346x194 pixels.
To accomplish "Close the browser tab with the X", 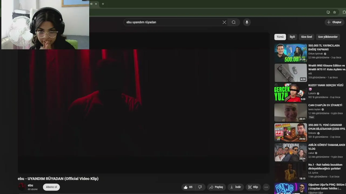I will point(96,4).
